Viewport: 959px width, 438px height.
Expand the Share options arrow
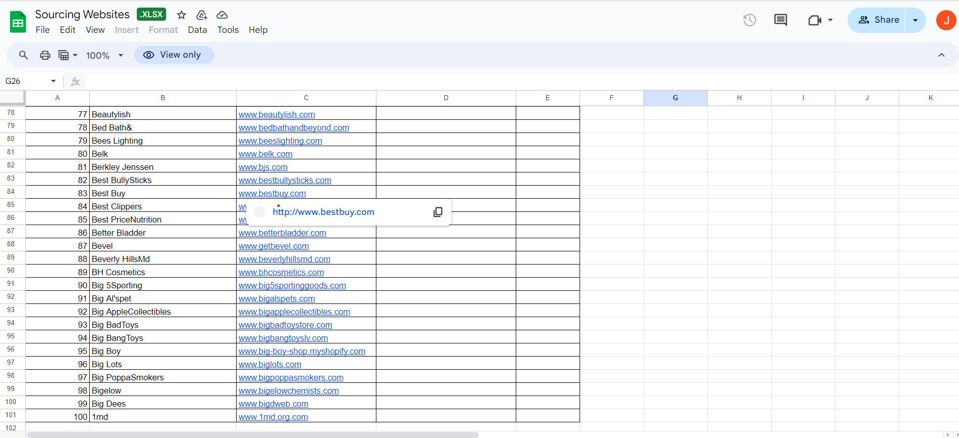[x=915, y=20]
